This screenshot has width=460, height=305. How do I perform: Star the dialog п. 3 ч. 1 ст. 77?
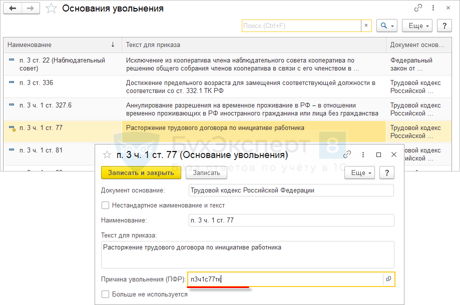coord(107,155)
